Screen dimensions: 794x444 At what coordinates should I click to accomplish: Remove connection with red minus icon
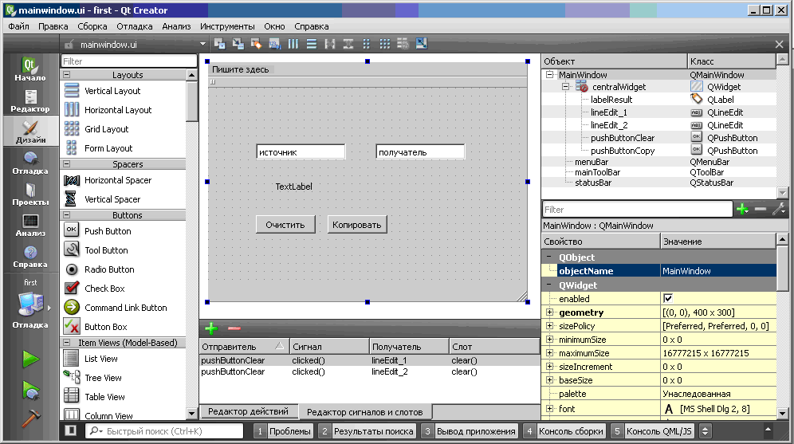tap(234, 328)
